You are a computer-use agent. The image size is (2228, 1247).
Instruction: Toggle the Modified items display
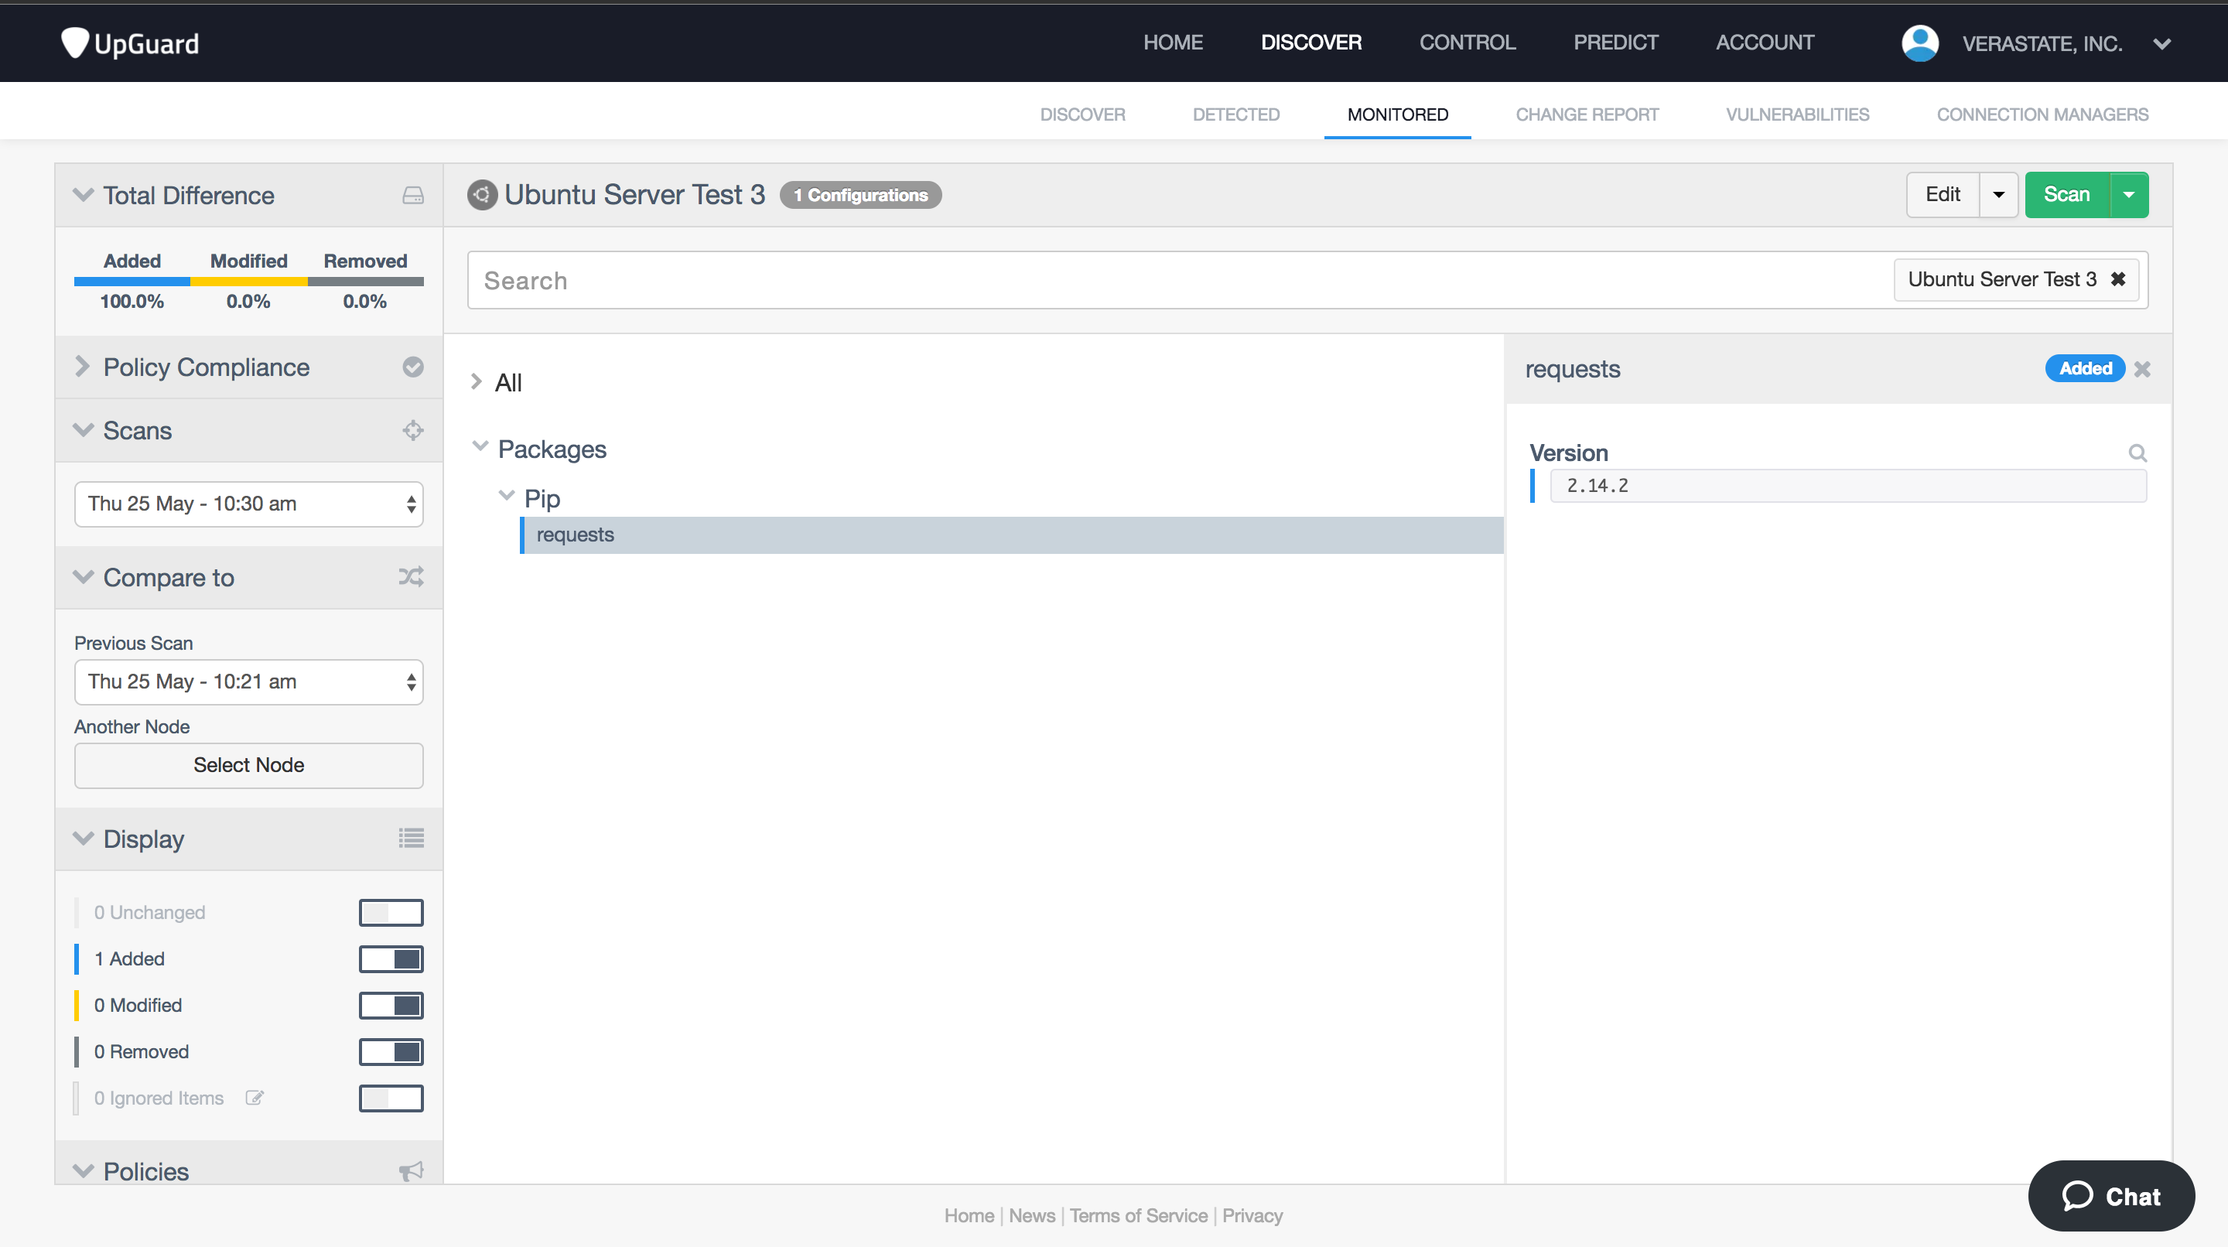391,1006
